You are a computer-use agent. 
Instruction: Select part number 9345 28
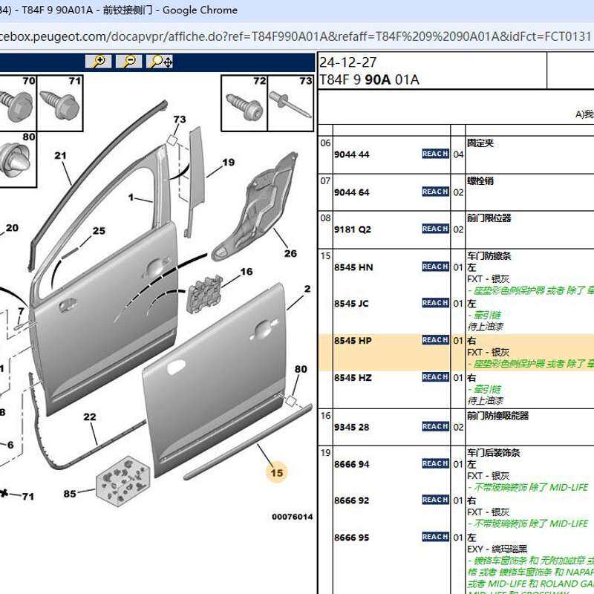351,427
